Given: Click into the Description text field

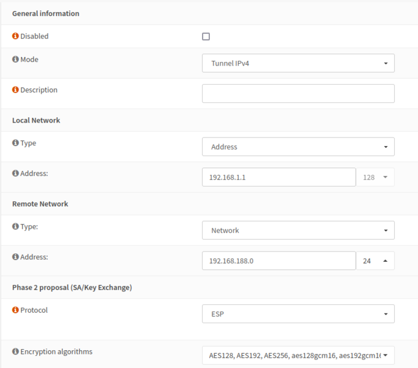Looking at the screenshot, I should click(298, 93).
